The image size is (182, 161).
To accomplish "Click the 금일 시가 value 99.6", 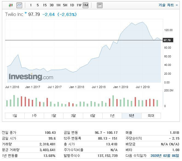I will pyautogui.click(x=52, y=139).
